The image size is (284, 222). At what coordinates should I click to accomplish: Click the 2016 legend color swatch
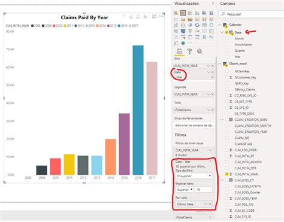click(x=119, y=26)
